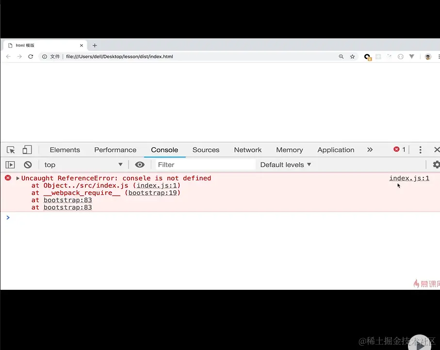Screen dimensions: 440x350
Task: Reload the page
Action: tap(31, 56)
